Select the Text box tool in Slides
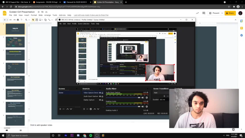The image size is (245, 138). 37,20
